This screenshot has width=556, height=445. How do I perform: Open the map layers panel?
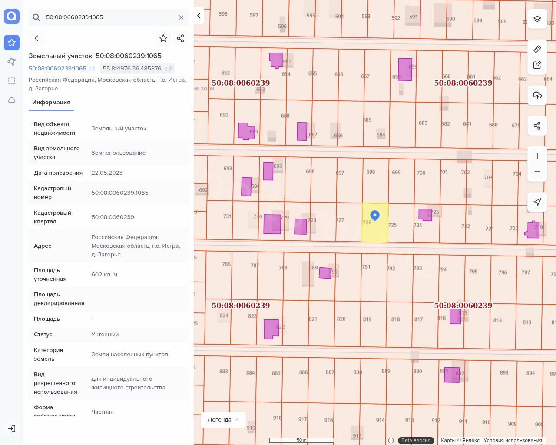coord(537,19)
